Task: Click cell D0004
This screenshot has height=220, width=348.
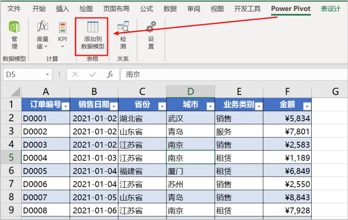Action: coord(46,158)
